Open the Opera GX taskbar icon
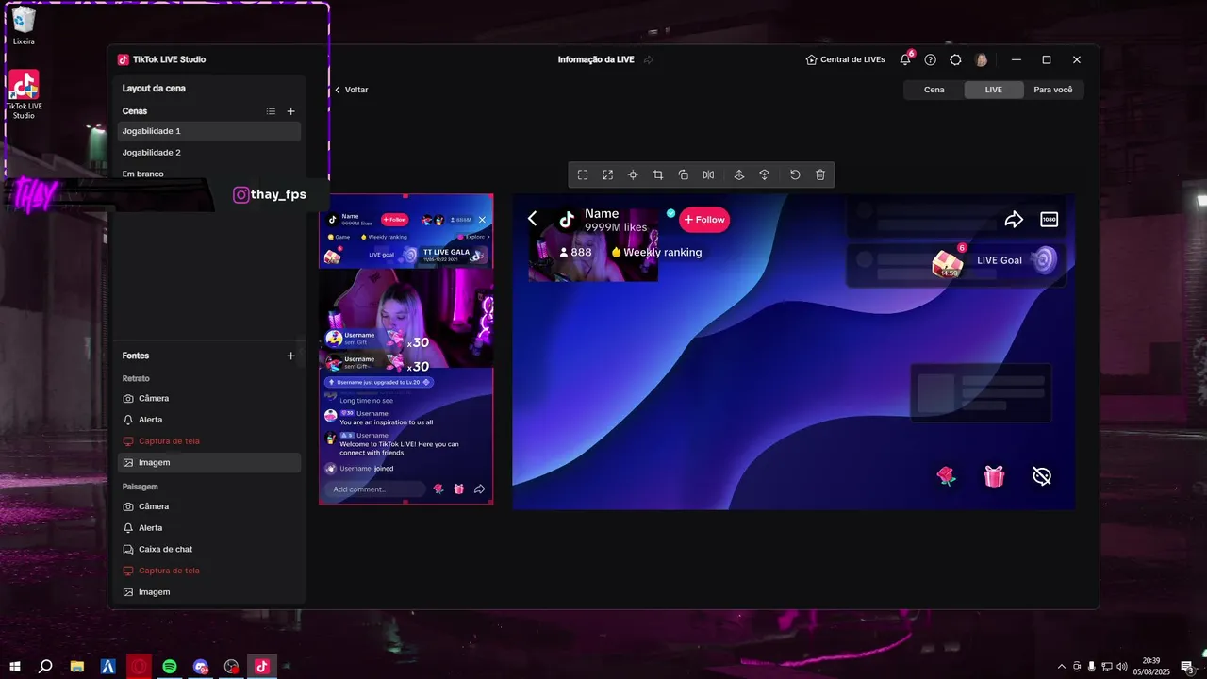This screenshot has width=1207, height=679. point(139,666)
